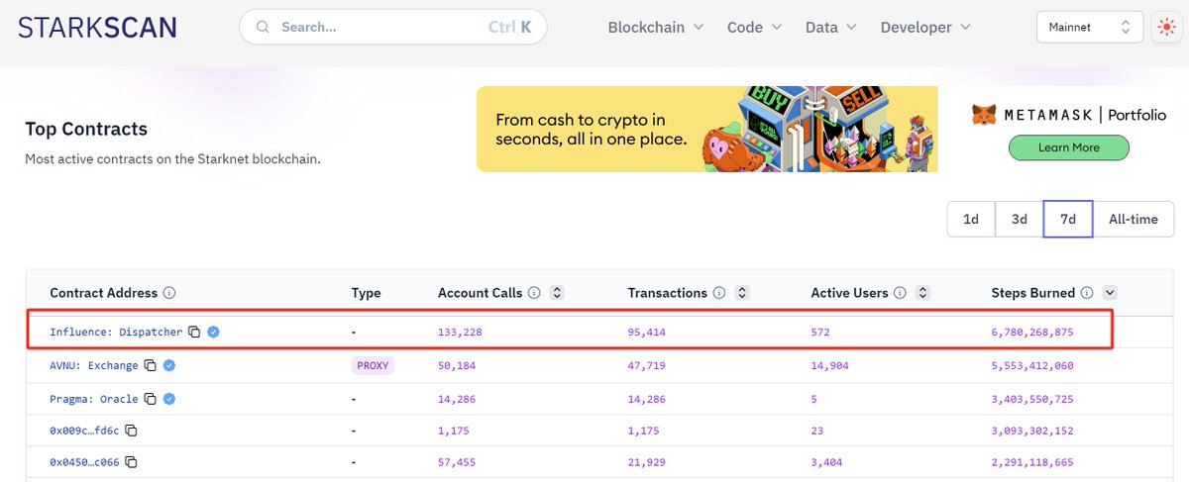Open the Code menu
This screenshot has height=482, width=1189.
(x=754, y=28)
